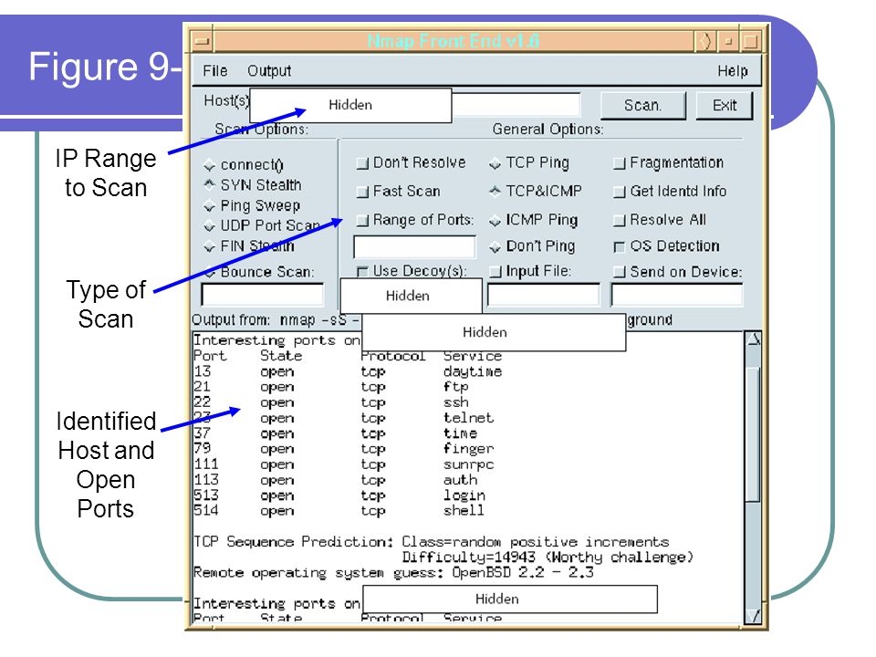Focus the Send on Device text field
This screenshot has width=876, height=657.
[x=677, y=295]
